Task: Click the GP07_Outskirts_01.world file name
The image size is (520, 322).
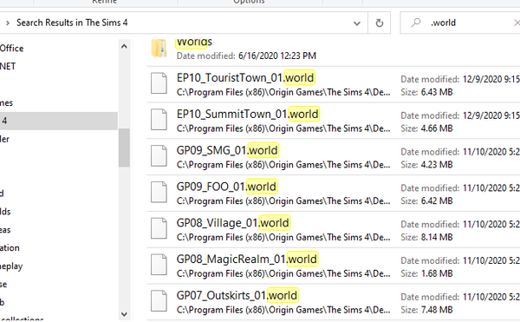Action: (x=237, y=295)
